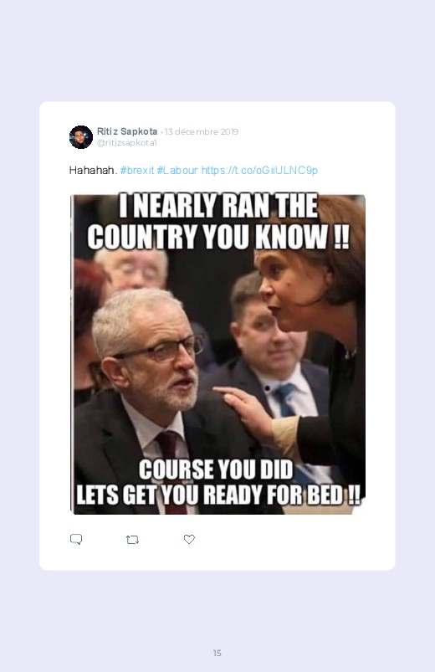
Task: Open the #brexit hashtag
Action: click(137, 170)
